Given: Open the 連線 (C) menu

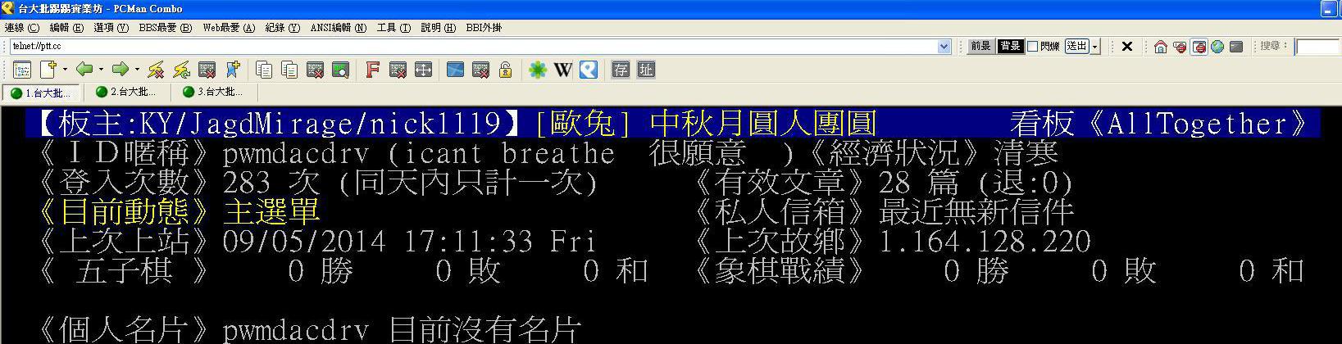Looking at the screenshot, I should click(21, 27).
